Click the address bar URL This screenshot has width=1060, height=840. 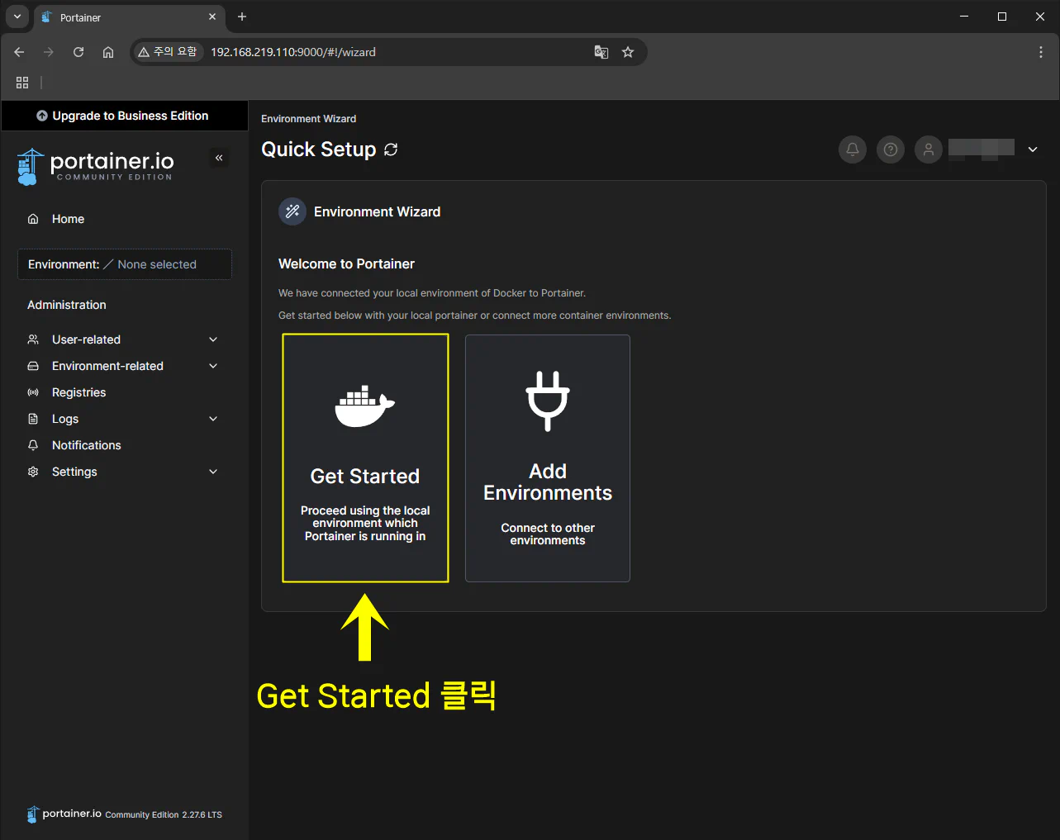(293, 52)
